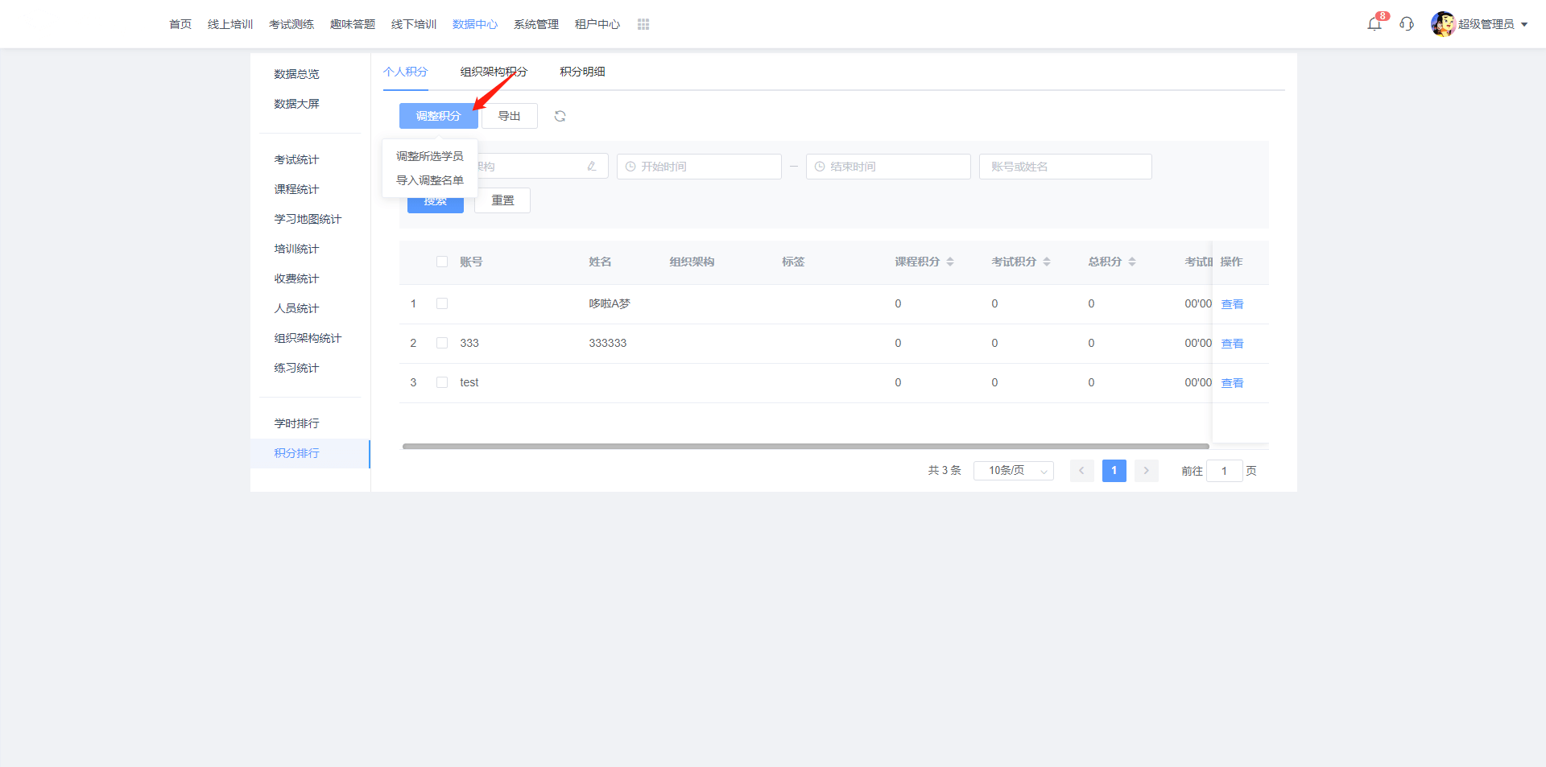
Task: Choose 导入调整名单 from the dropdown menu
Action: pos(429,180)
